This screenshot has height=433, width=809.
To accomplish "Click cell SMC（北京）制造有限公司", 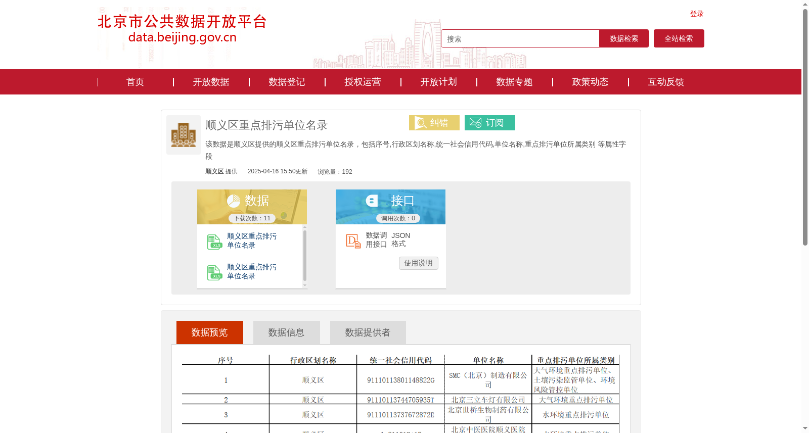I will click(488, 380).
